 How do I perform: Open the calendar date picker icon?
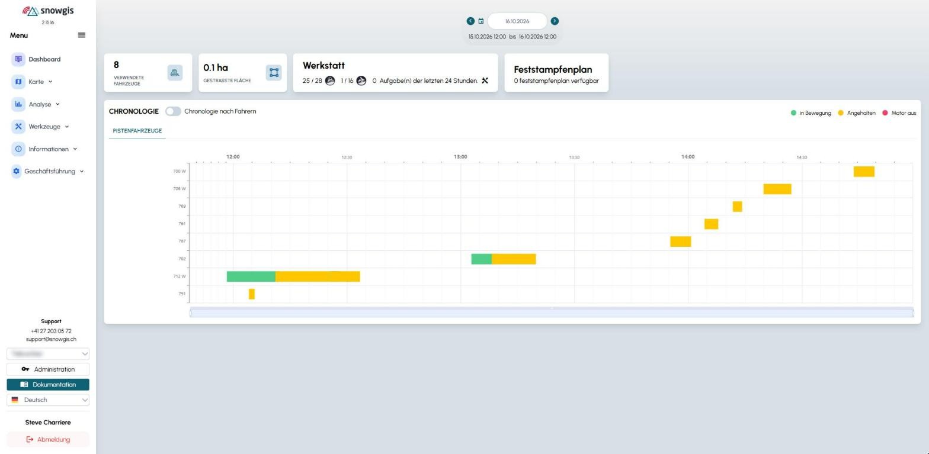click(481, 21)
